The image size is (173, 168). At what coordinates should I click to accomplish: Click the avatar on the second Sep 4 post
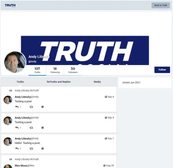pyautogui.click(x=8, y=121)
